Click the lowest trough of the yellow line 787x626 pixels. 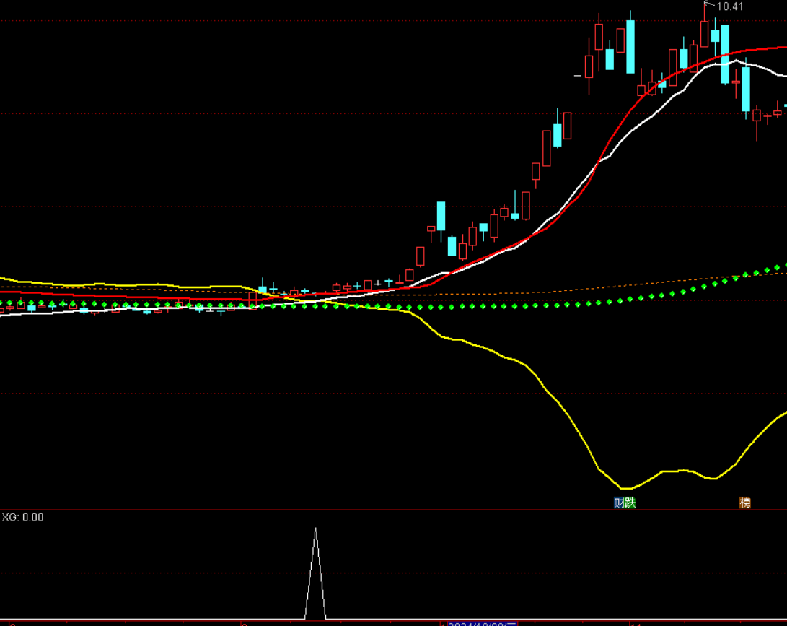[624, 489]
